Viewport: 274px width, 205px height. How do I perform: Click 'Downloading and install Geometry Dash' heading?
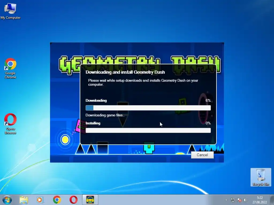125,72
